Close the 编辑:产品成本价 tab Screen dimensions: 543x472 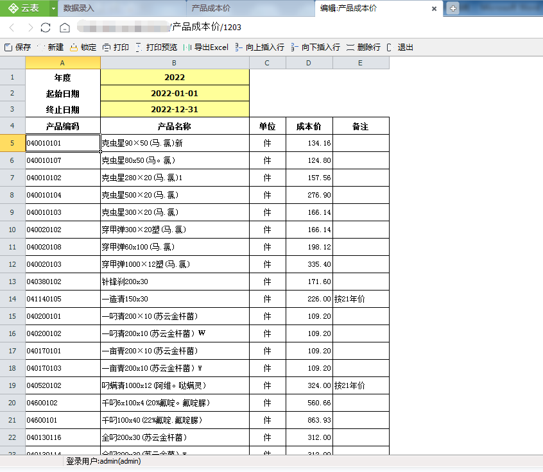pyautogui.click(x=434, y=8)
